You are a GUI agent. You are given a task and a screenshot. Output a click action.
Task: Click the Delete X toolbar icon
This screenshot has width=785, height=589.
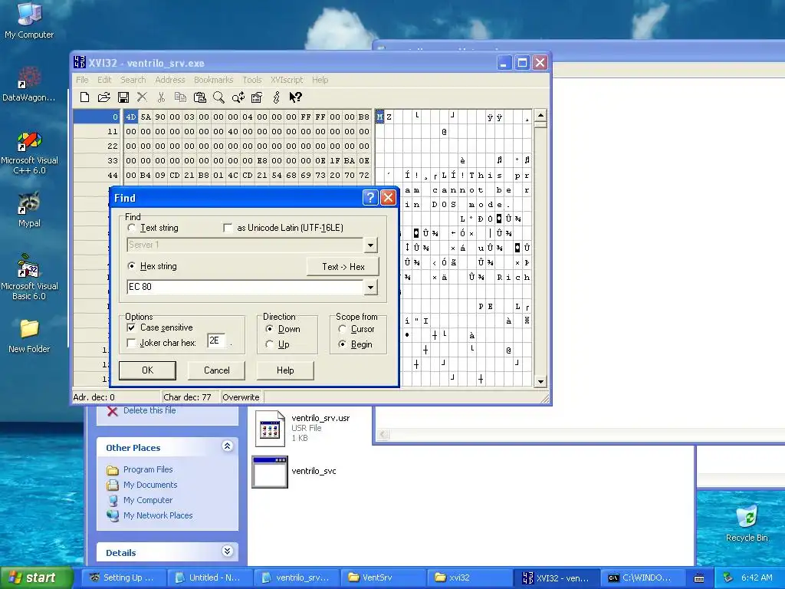142,97
